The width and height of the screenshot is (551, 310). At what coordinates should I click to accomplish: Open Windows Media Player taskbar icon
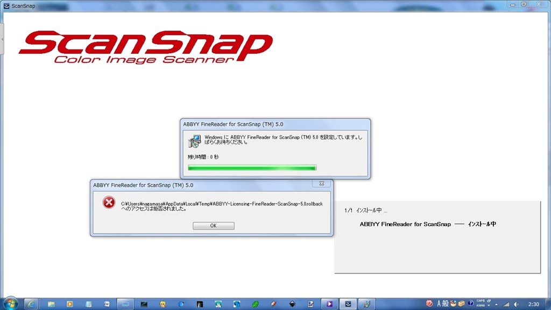pos(69,304)
